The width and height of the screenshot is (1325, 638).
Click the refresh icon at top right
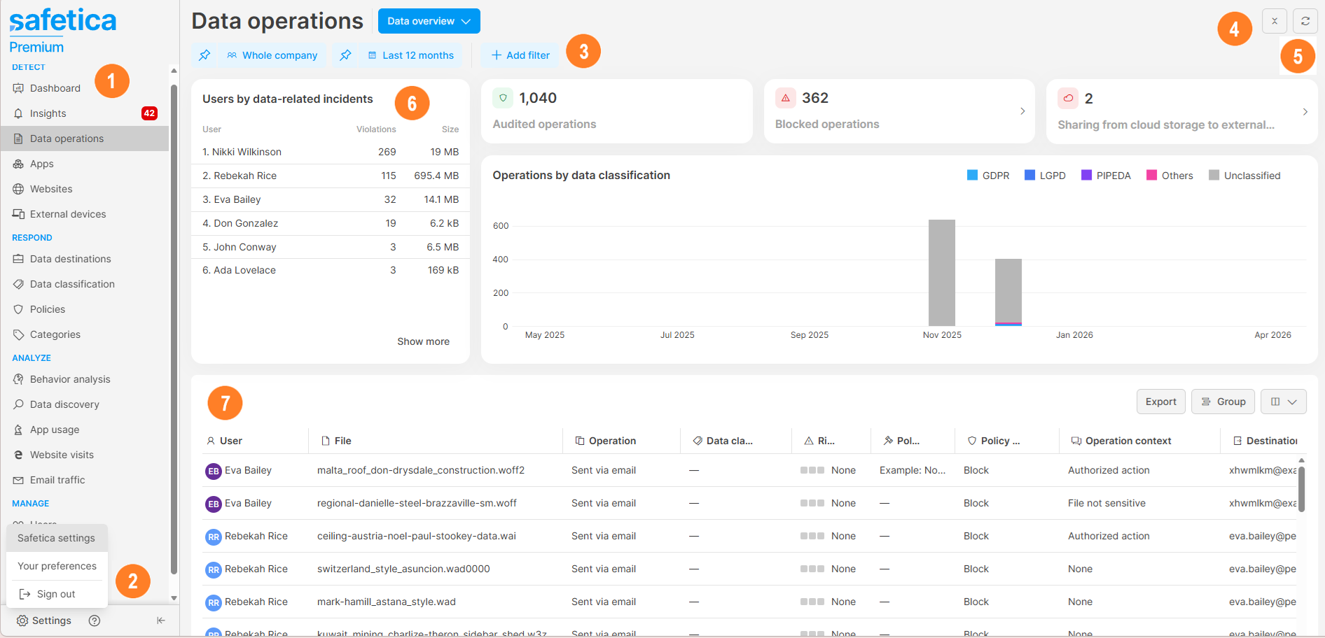pos(1305,21)
